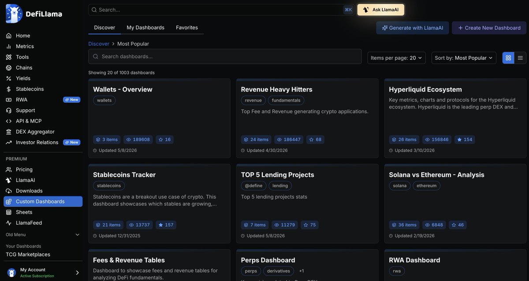Click the Search dashboards input field
This screenshot has width=529, height=281.
click(x=225, y=56)
